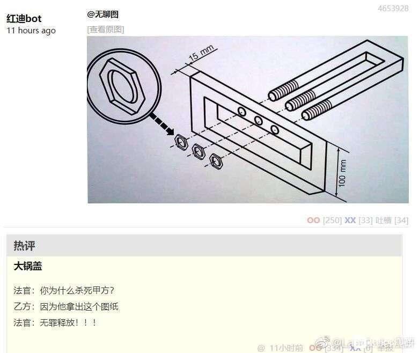Click the hex nut detail circle in drawing
Screen dimensions: 419x353
point(123,86)
